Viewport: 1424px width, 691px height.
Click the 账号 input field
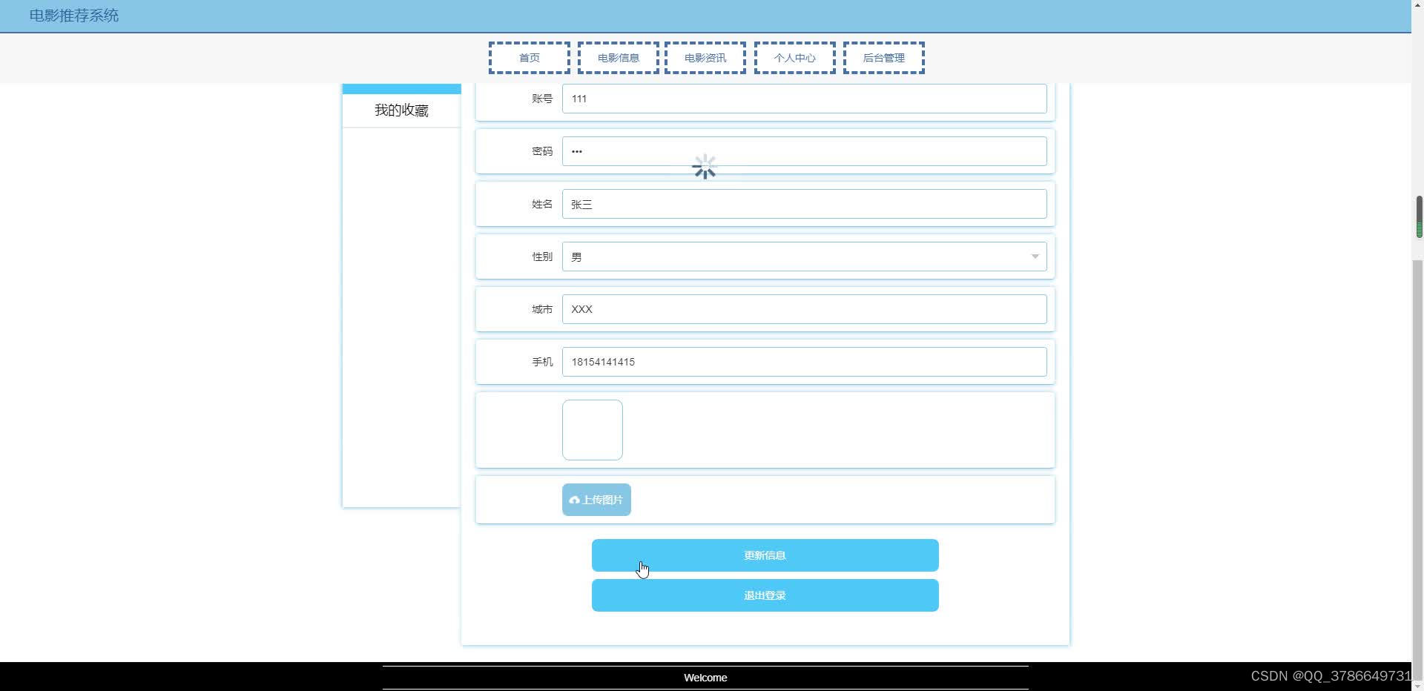[804, 99]
